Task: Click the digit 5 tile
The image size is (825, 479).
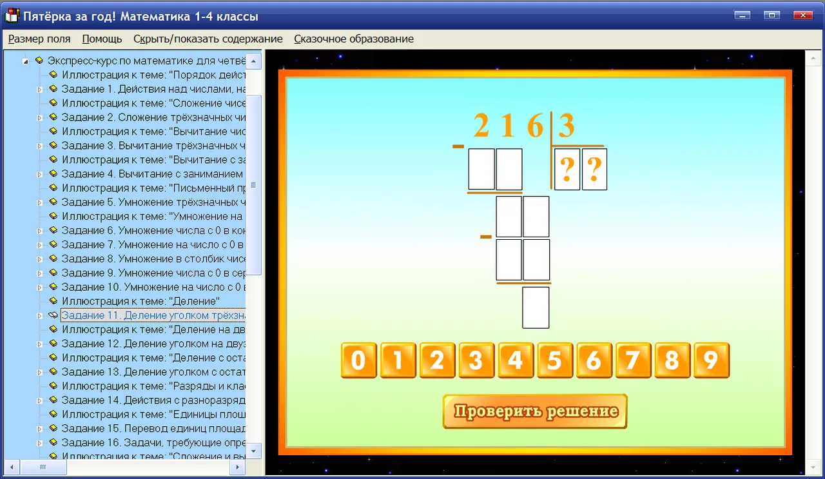Action: coord(554,360)
